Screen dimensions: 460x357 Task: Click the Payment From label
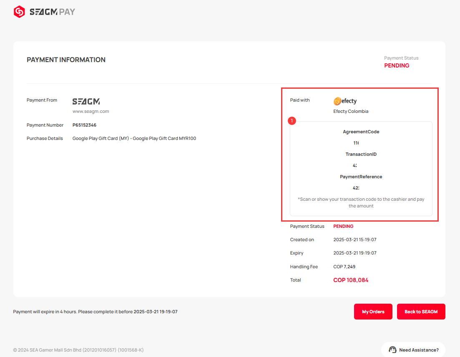coord(42,100)
